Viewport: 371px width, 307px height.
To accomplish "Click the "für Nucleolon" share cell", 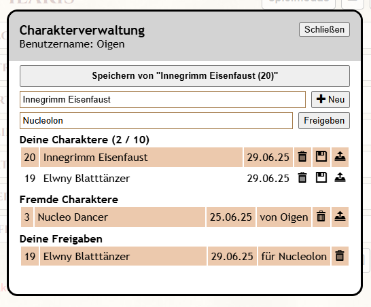I will point(294,256).
